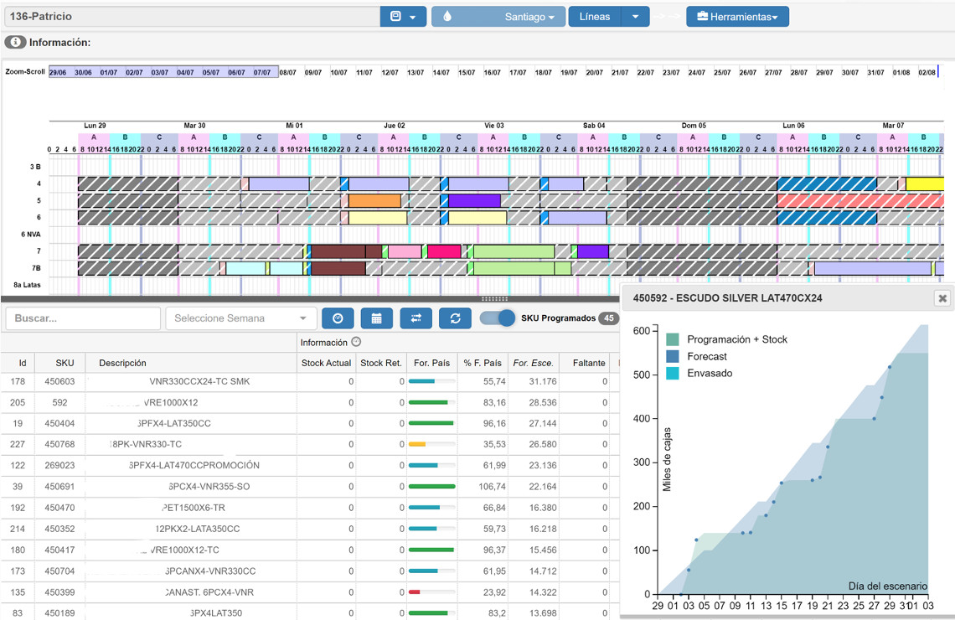
Task: Sort table by Id column header
Action: 23,363
